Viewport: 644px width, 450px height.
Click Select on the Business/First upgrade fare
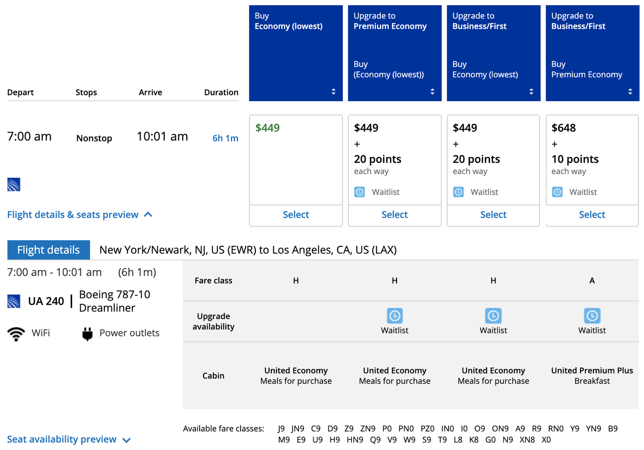[493, 214]
